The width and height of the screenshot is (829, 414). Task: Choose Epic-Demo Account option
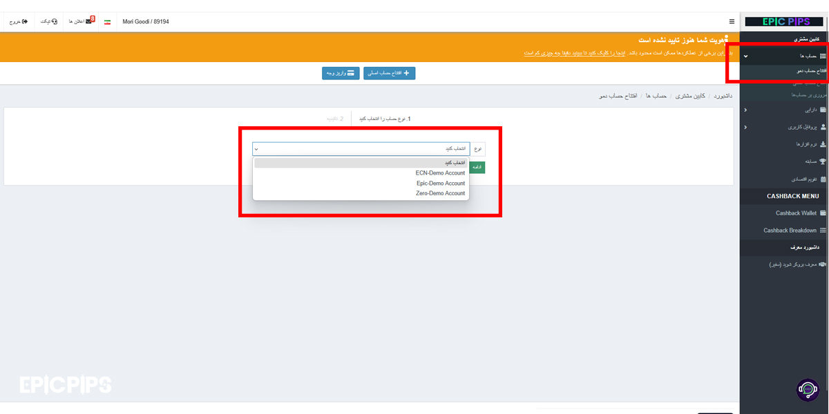(440, 184)
